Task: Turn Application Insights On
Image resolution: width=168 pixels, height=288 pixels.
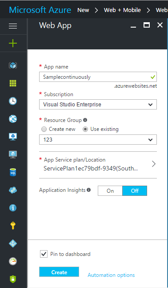Action: 110,191
